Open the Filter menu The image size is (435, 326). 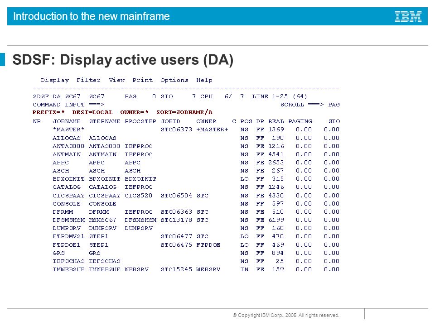88,80
